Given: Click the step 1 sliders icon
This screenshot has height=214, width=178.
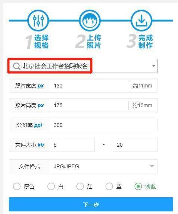Looking at the screenshot, I should tap(38, 20).
